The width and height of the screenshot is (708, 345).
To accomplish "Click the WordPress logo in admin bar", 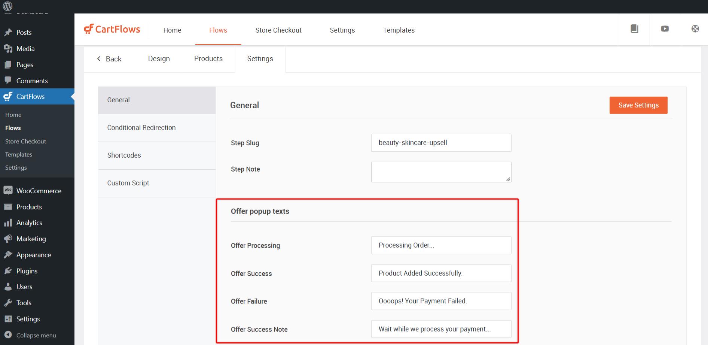I will click(7, 6).
